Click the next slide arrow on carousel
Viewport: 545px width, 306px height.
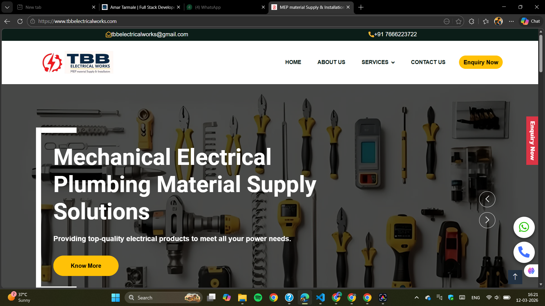point(487,220)
